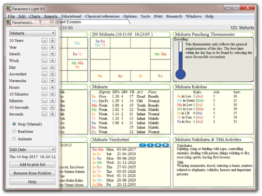Increase 10 Minutes with plus button
This screenshot has width=262, height=196.
coord(53,94)
